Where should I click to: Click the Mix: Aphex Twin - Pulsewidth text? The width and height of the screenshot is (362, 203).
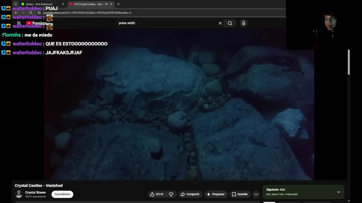[282, 194]
